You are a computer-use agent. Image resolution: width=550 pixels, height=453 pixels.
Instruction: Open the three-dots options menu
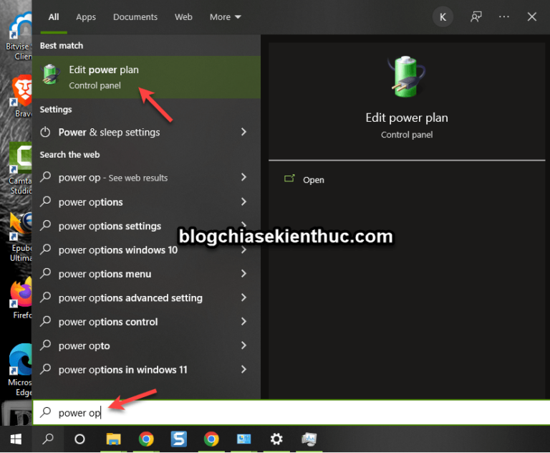[x=504, y=16]
